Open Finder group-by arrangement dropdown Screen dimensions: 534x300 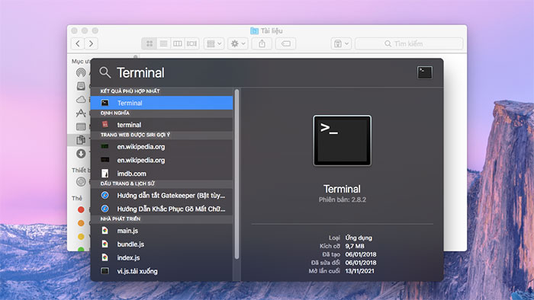[x=214, y=43]
